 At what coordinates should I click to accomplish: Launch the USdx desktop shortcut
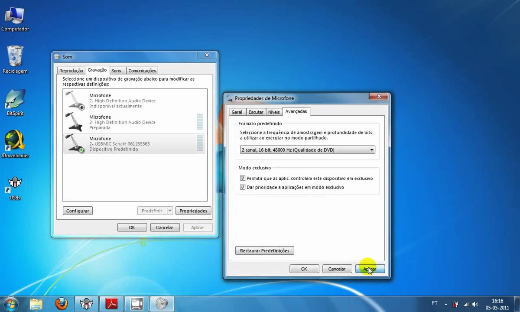pyautogui.click(x=15, y=188)
